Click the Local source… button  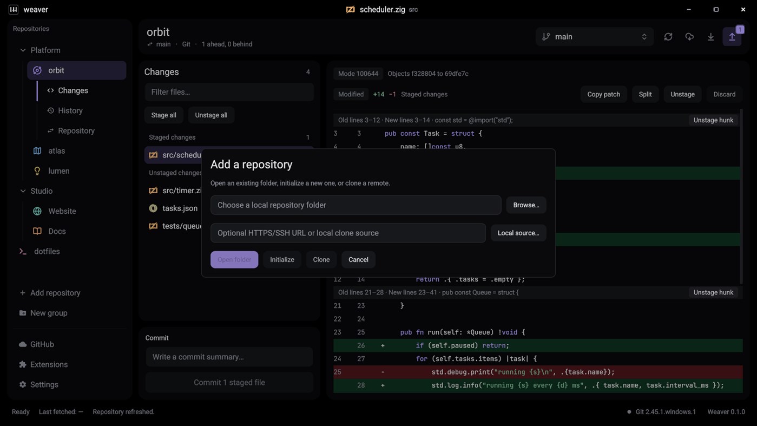[x=518, y=233]
